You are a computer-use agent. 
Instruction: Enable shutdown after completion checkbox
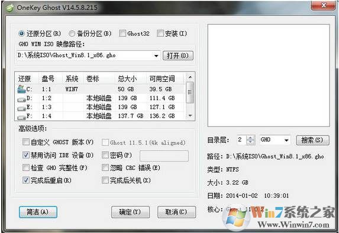[105, 180]
